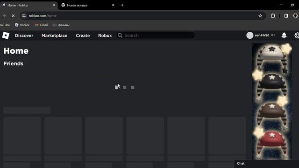The image size is (299, 168).
Task: Open the YouTube bookmark
Action: 5,25
